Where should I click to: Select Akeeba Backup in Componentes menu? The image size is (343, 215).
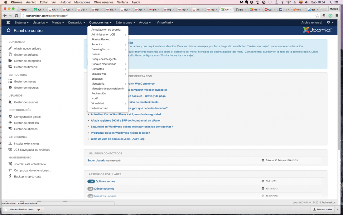tap(101, 39)
